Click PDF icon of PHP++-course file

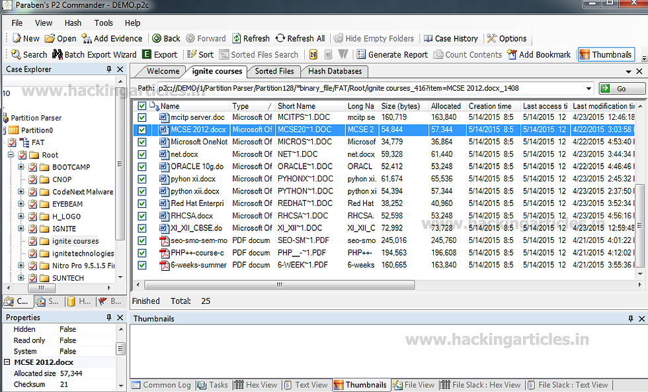pos(164,253)
